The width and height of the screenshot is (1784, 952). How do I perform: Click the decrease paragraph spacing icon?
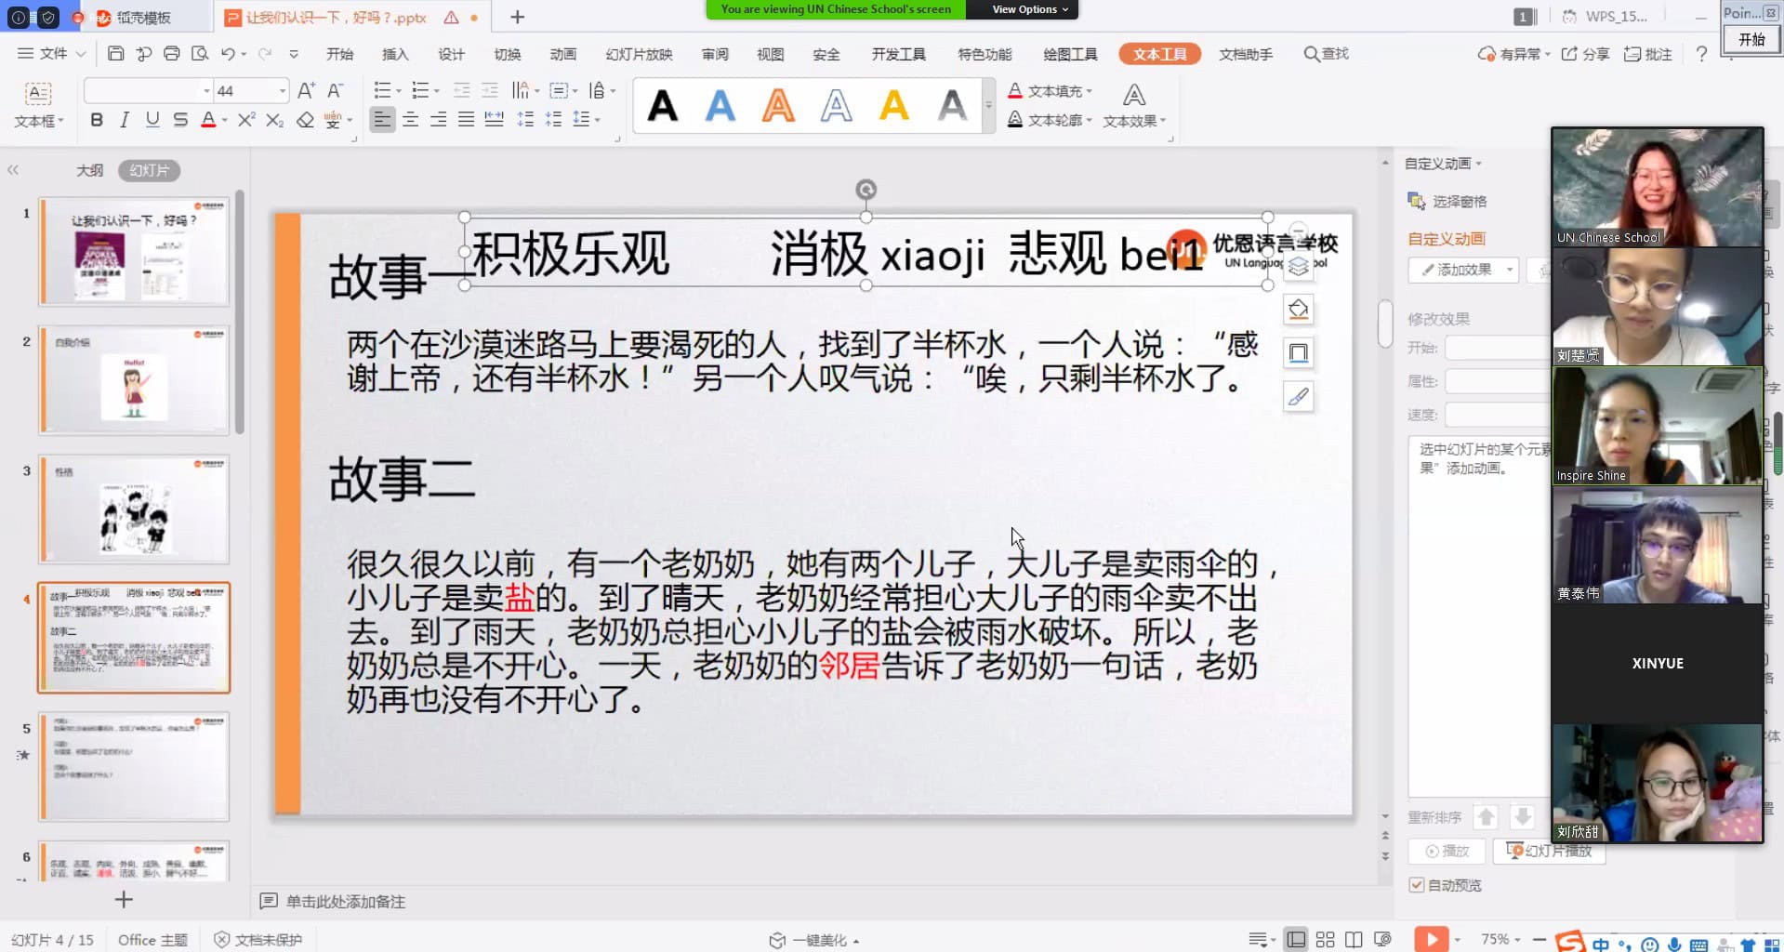point(553,119)
